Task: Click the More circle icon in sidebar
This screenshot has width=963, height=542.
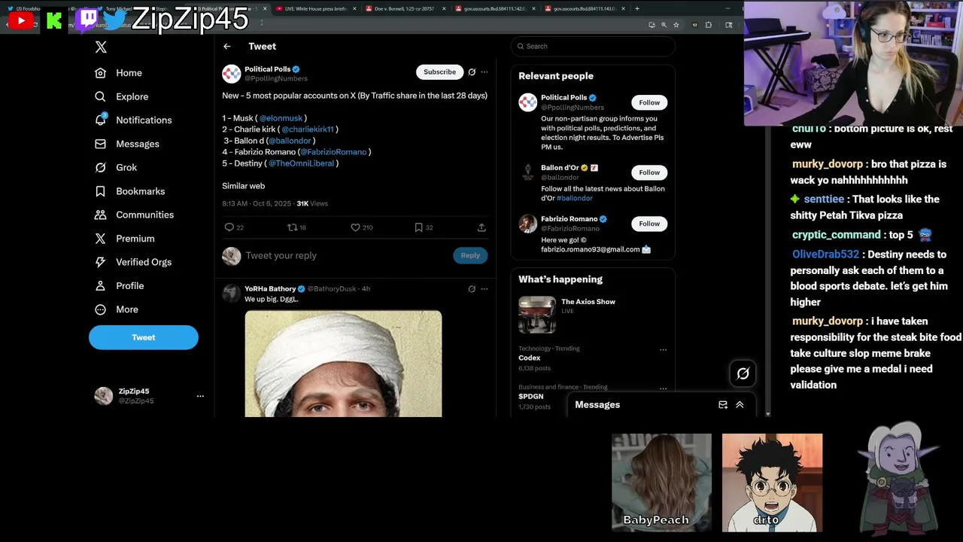Action: (100, 309)
